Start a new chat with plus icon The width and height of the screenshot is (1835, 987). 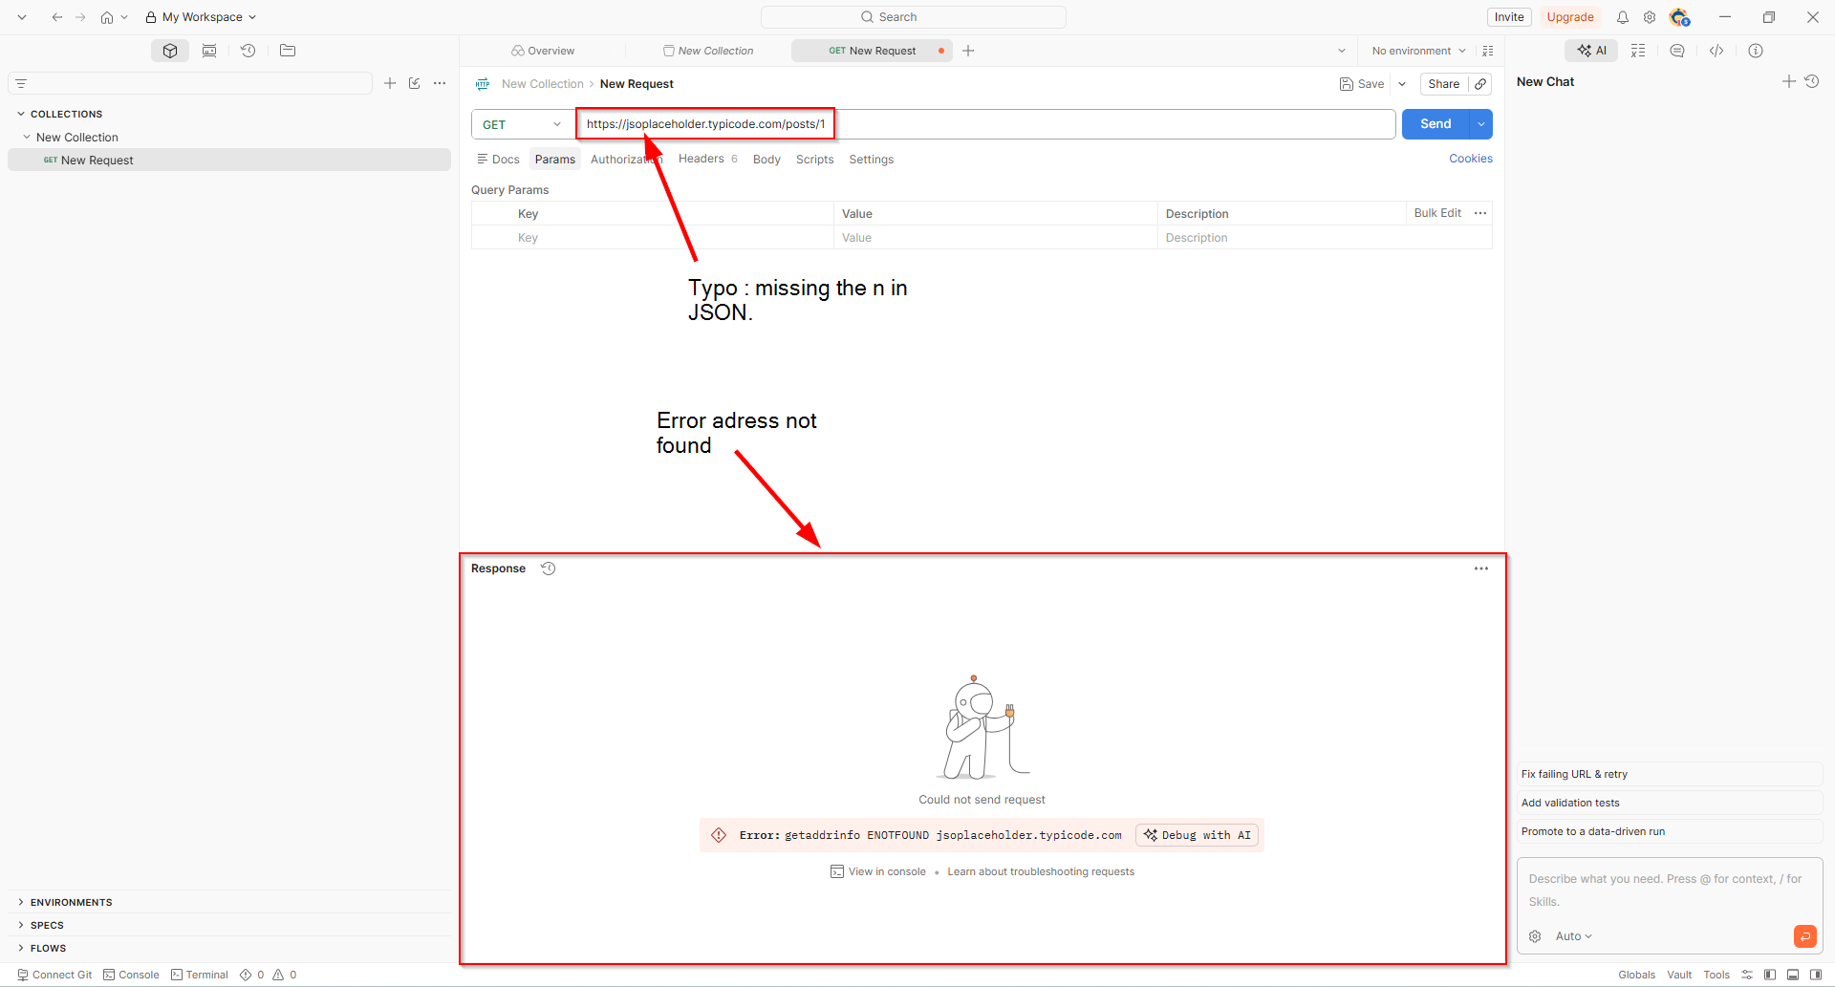click(x=1789, y=82)
